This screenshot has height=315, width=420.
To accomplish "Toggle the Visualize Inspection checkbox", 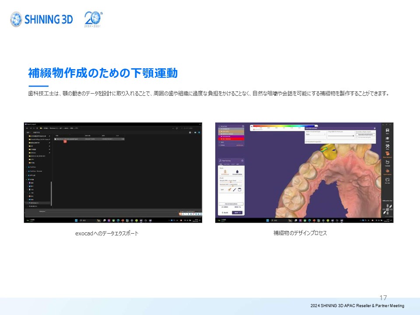I will click(306, 141).
